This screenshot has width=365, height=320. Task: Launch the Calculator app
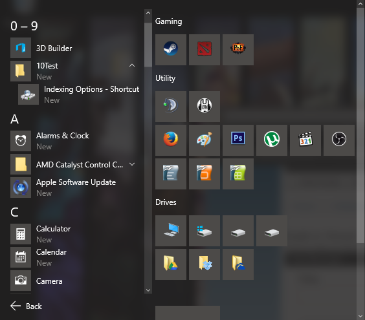coord(74,234)
